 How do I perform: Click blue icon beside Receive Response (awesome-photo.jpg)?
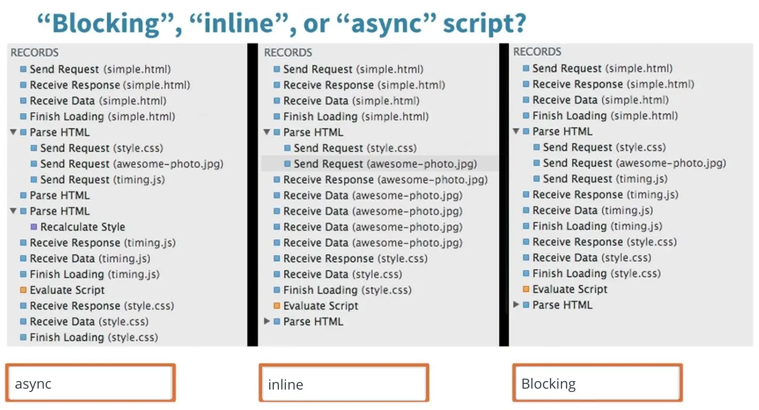[277, 179]
